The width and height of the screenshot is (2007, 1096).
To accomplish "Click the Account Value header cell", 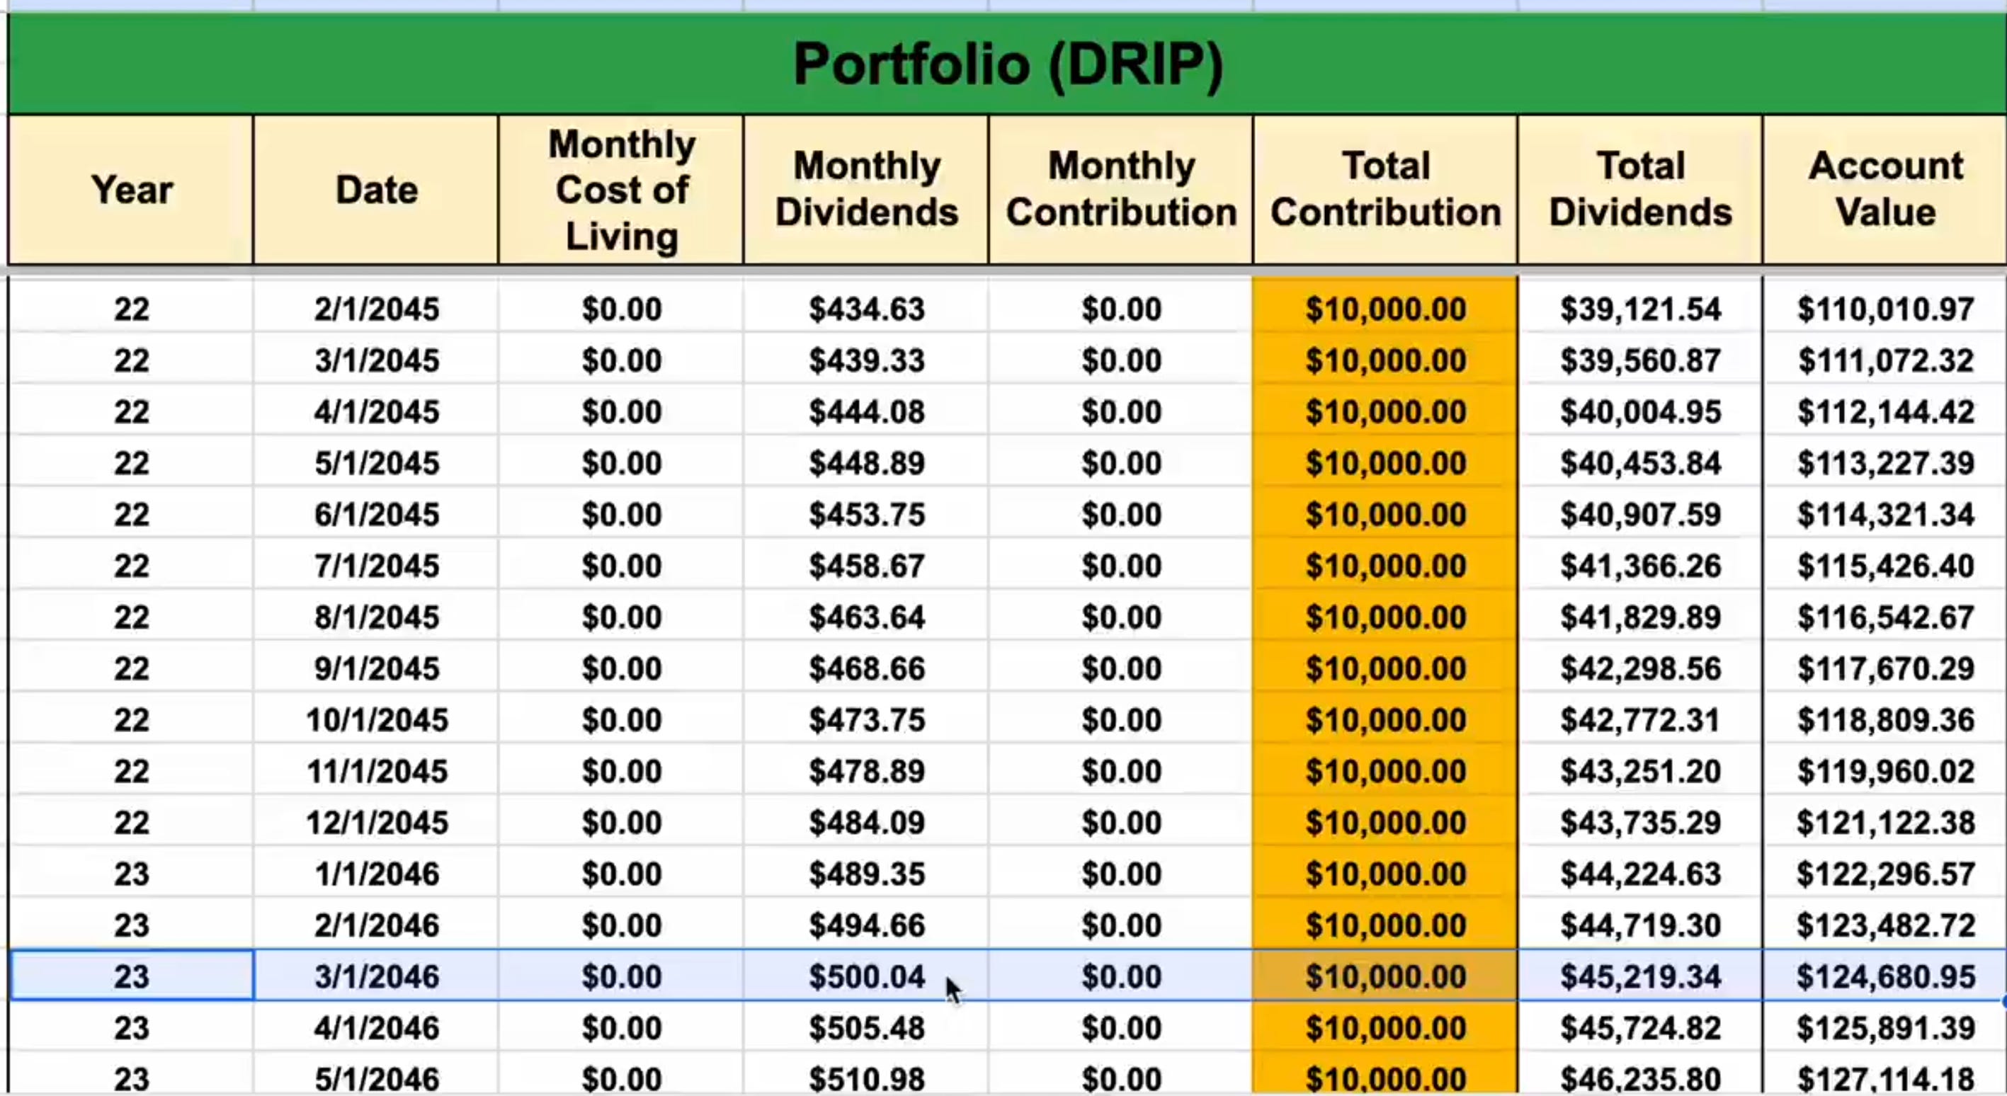I will click(1885, 190).
